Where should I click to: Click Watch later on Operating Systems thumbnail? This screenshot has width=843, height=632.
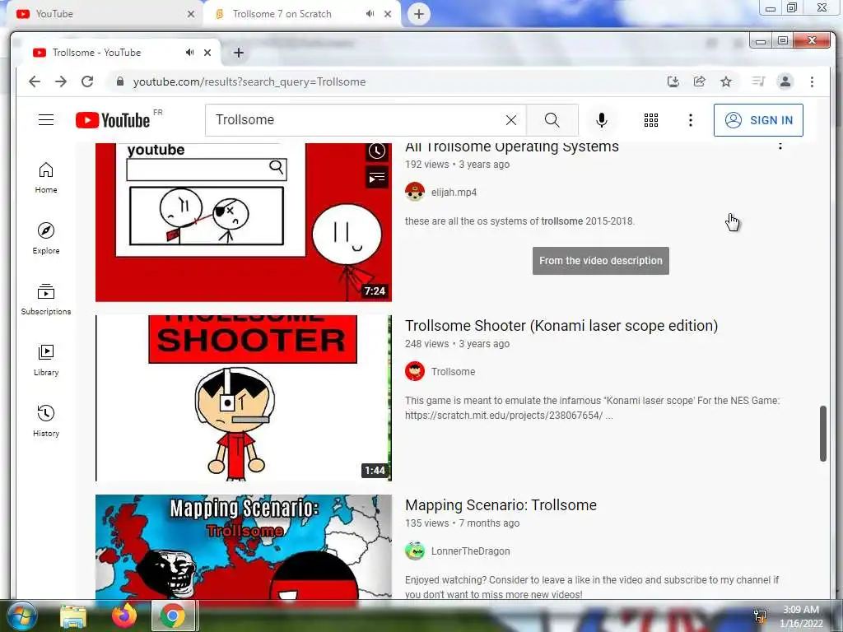click(x=377, y=151)
